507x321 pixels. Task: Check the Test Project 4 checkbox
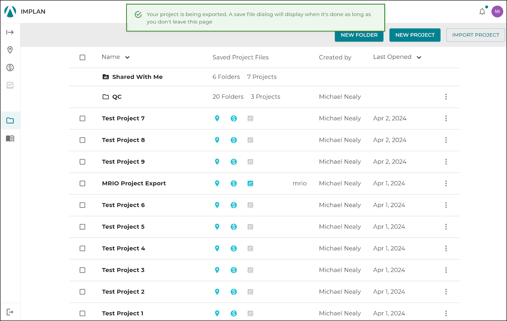pyautogui.click(x=82, y=249)
